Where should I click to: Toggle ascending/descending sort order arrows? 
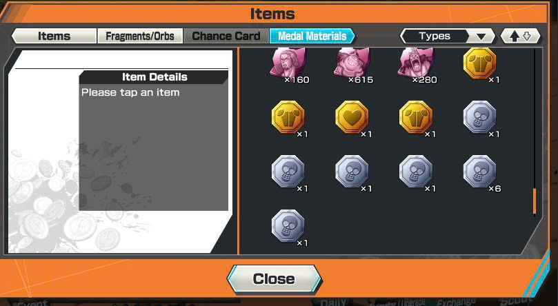(520, 36)
